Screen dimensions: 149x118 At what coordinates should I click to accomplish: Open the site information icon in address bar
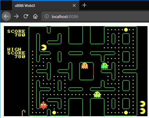click(47, 16)
